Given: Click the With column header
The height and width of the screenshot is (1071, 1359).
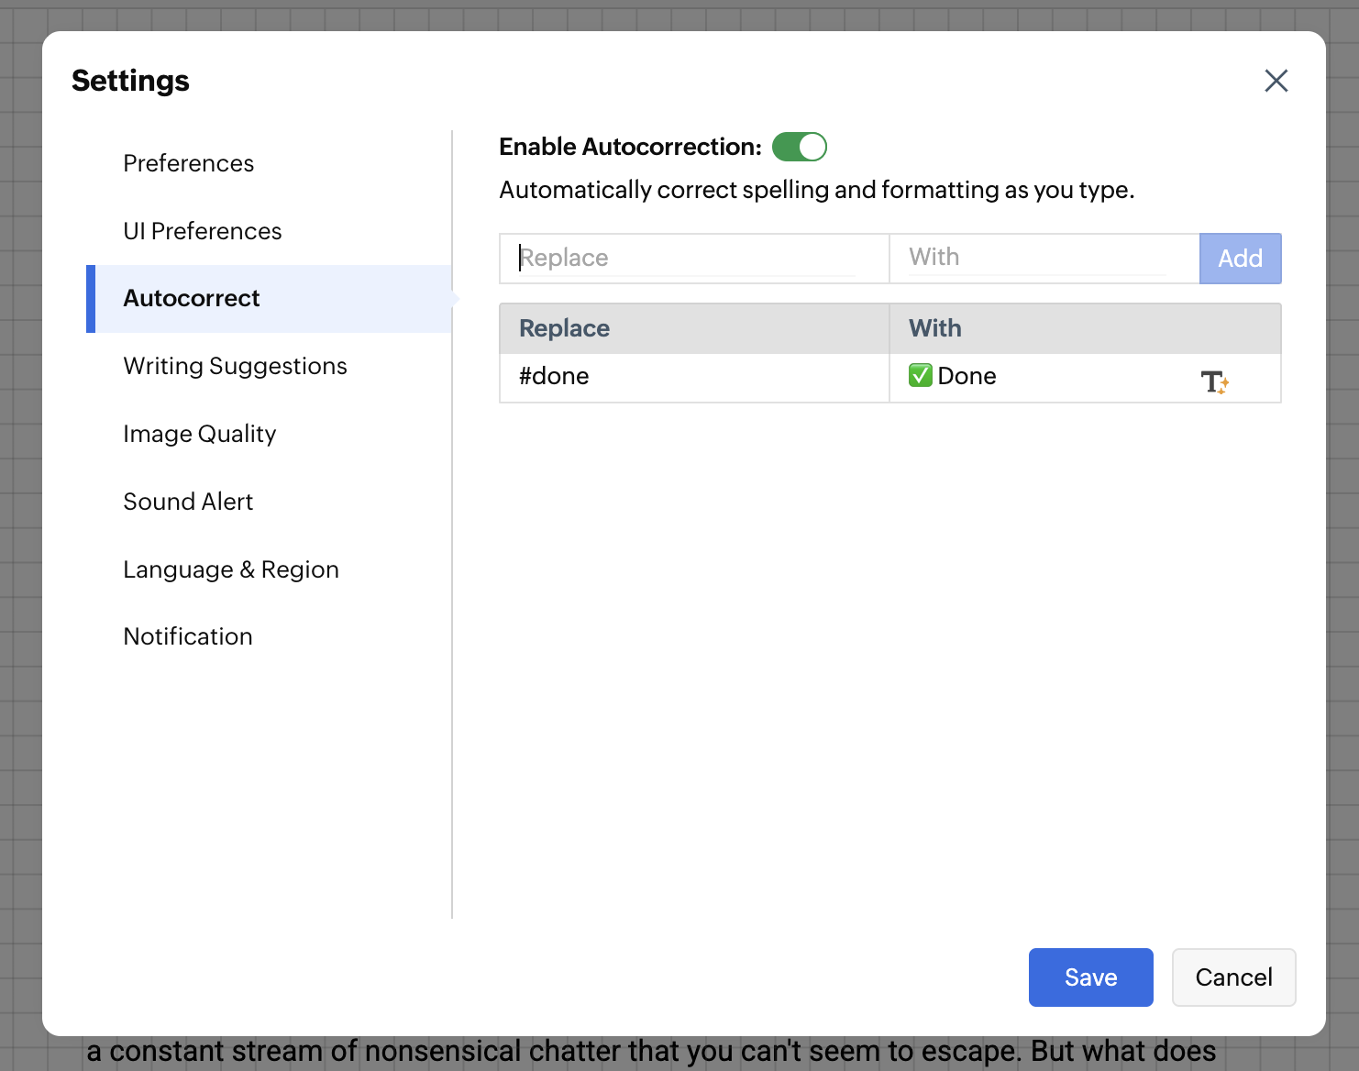Looking at the screenshot, I should tap(935, 328).
